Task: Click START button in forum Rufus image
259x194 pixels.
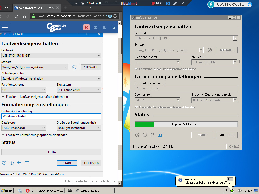Action: coord(67,163)
